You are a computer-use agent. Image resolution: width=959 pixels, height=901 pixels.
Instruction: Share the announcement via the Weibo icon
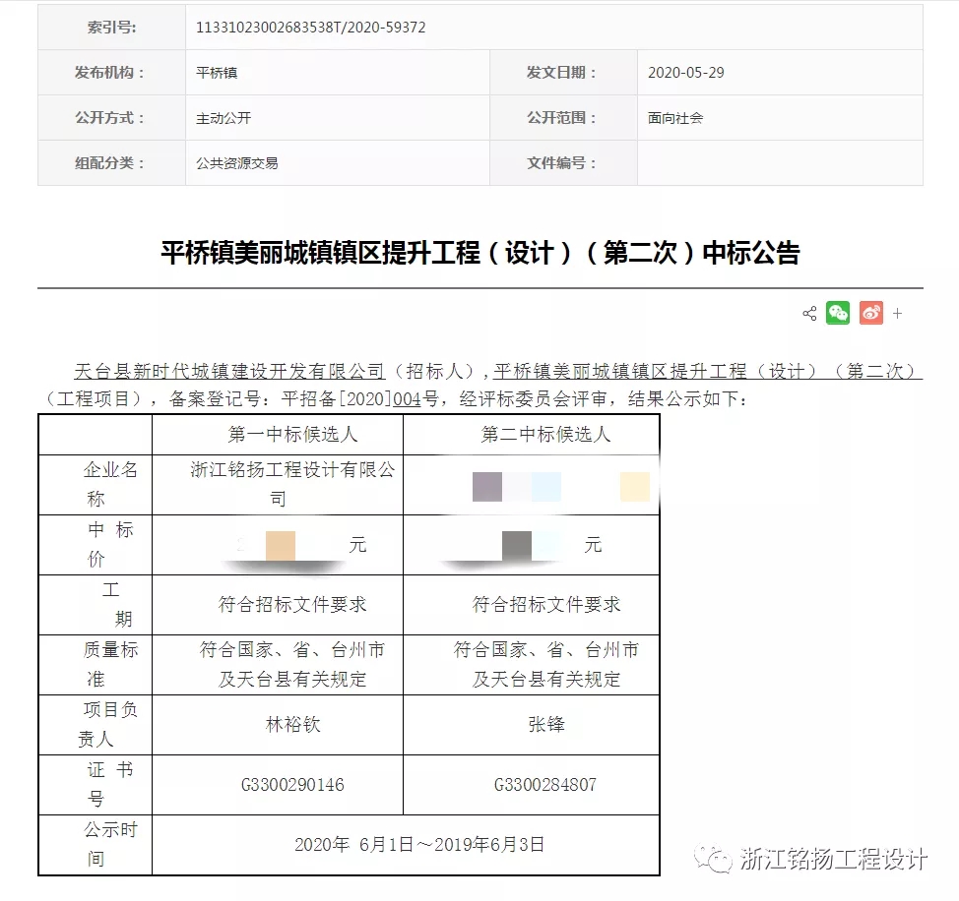tap(870, 313)
